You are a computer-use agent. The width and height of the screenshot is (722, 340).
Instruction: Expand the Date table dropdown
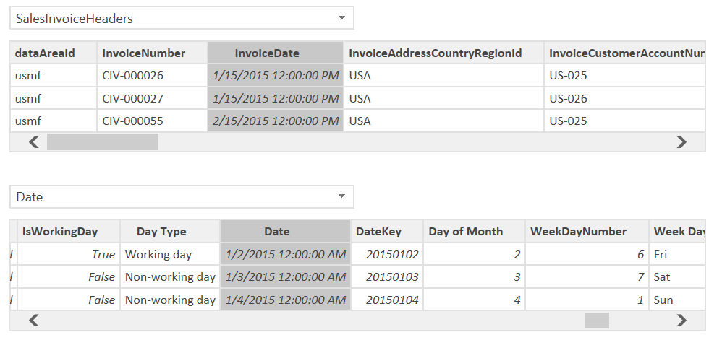coord(341,197)
